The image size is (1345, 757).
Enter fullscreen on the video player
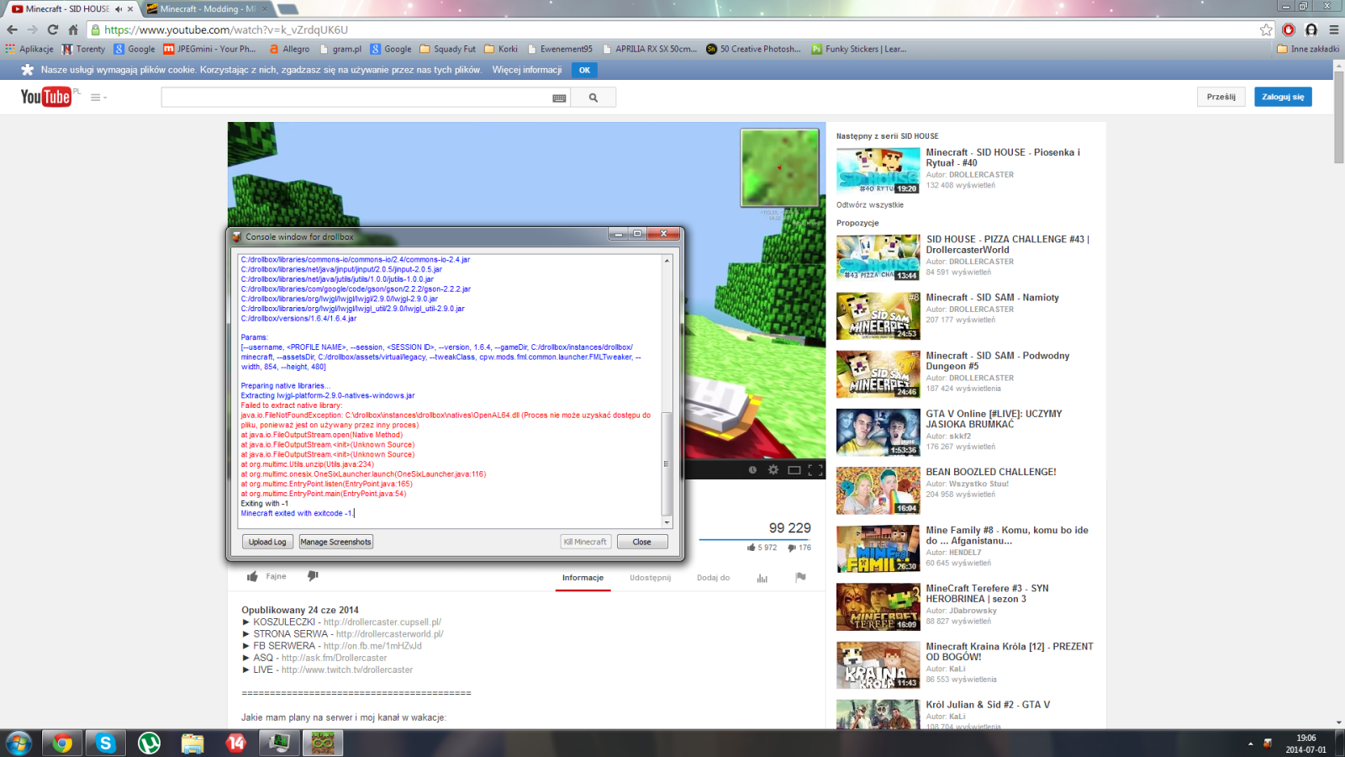(x=815, y=469)
